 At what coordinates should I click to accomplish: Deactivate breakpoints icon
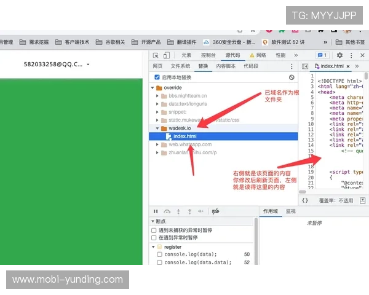(215, 211)
